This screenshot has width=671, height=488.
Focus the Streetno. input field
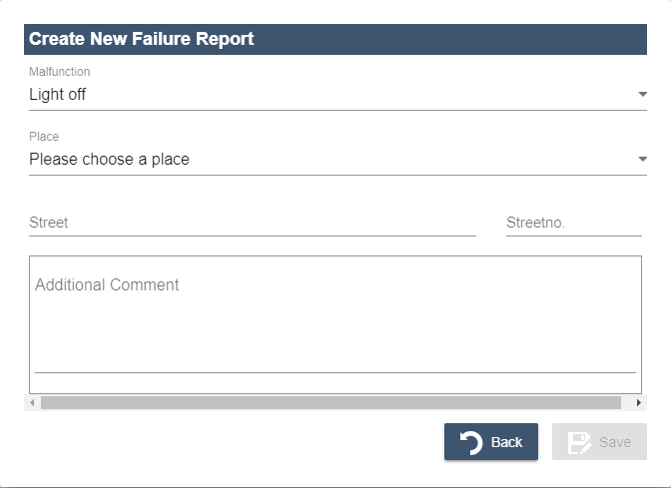click(573, 223)
